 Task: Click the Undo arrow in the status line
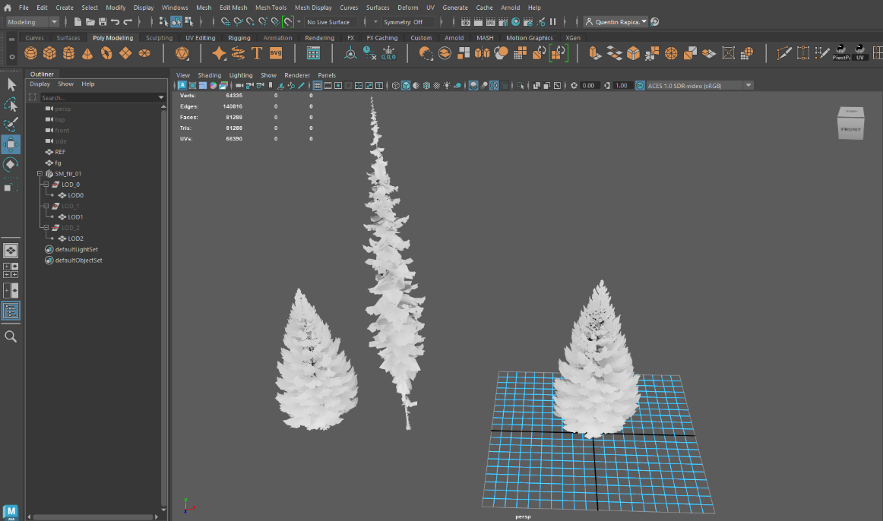pos(115,22)
